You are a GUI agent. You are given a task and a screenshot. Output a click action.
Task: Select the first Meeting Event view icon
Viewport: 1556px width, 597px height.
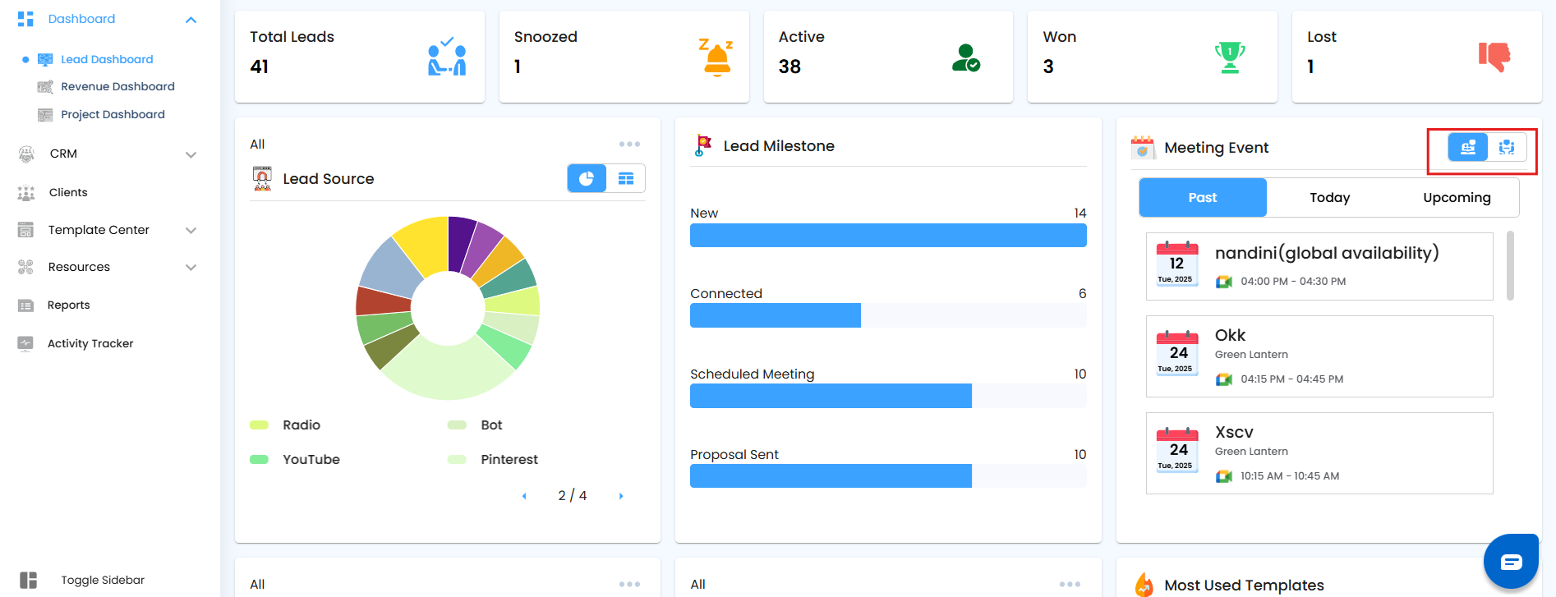coord(1467,147)
